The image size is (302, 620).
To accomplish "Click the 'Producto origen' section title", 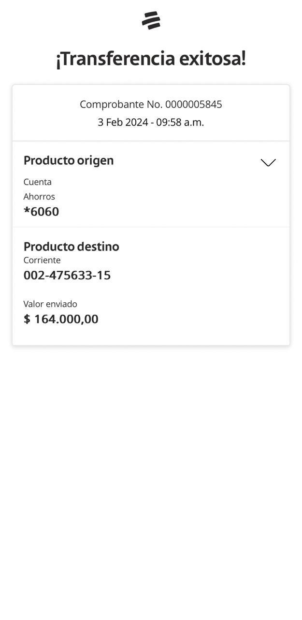I will (69, 160).
